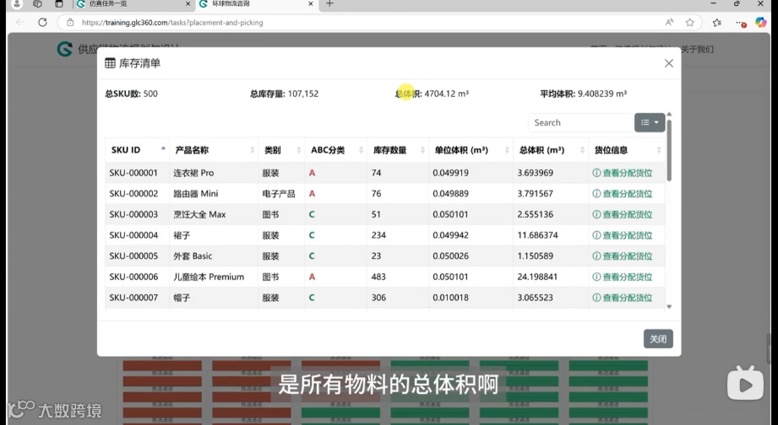The width and height of the screenshot is (778, 425).
Task: Open 查看分配货位 for SKU-000002
Action: (623, 194)
